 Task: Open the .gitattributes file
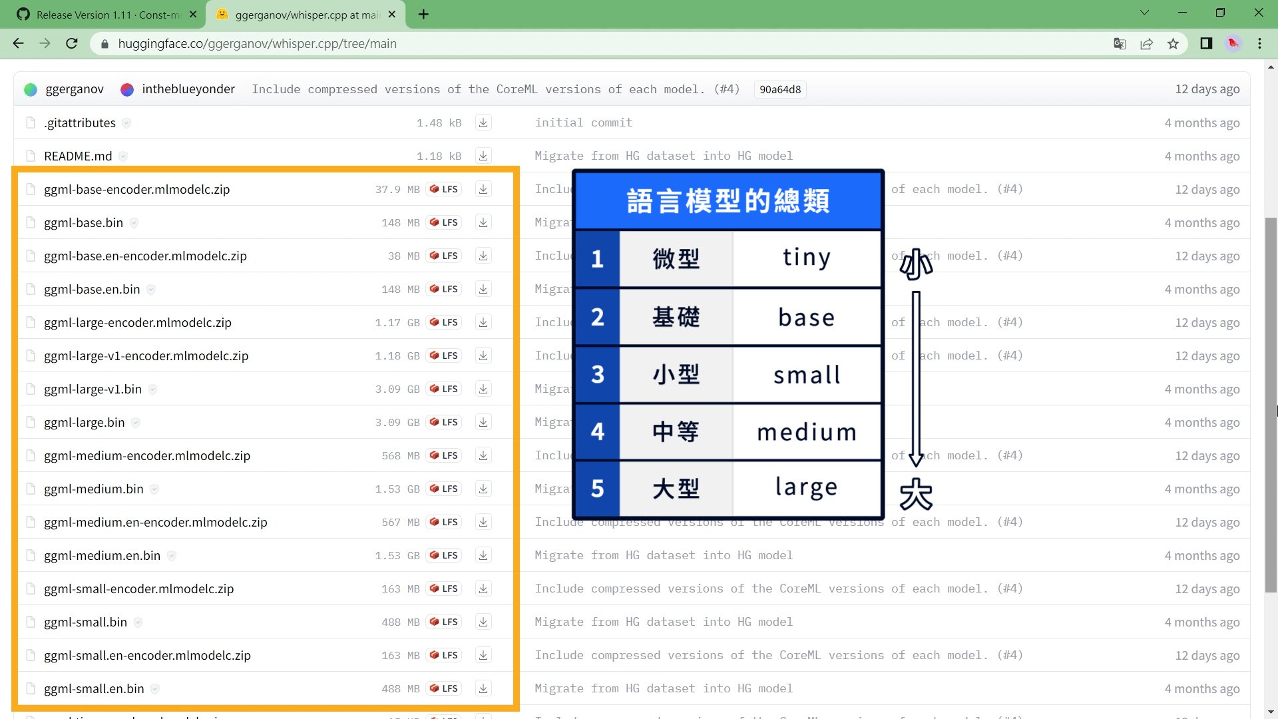point(80,122)
